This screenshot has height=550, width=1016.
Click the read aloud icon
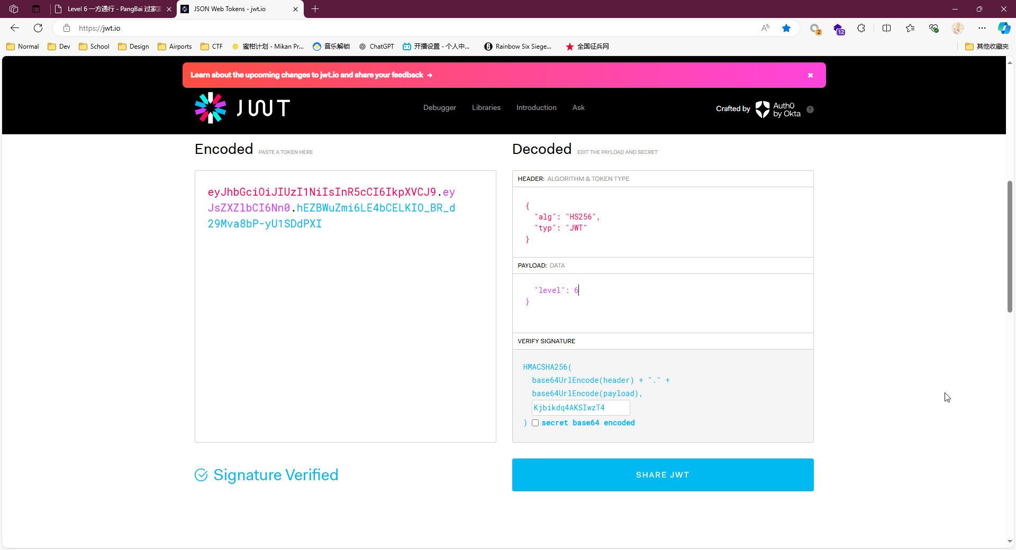click(765, 28)
